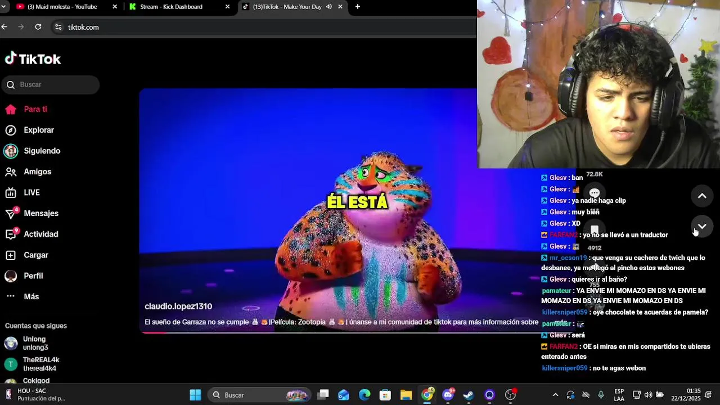
Task: Open Outlook mail from the taskbar
Action: coord(344,395)
